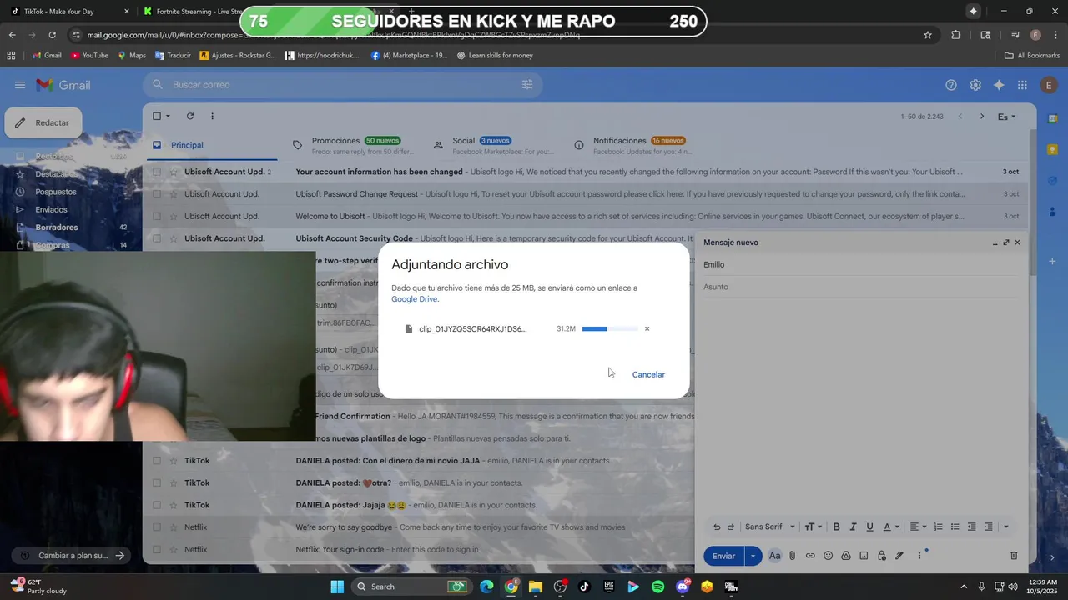Screen dimensions: 1068x600
Task: Increase indent in compose toolbar
Action: [988, 527]
